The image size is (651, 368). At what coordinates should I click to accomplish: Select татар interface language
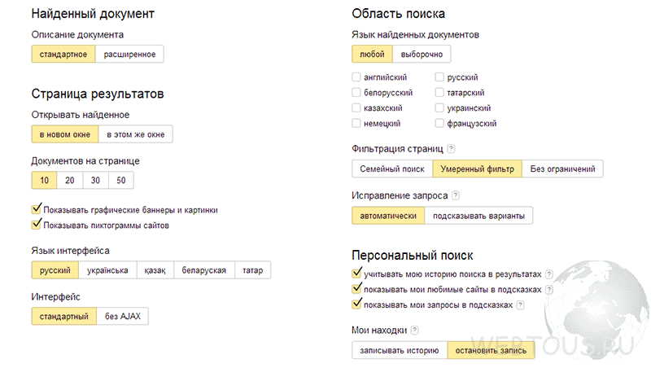pyautogui.click(x=252, y=270)
